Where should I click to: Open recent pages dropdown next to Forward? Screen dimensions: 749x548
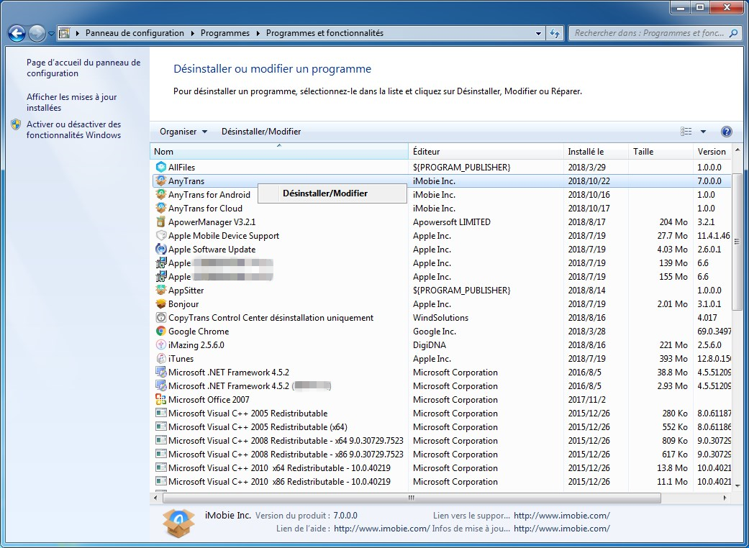pyautogui.click(x=51, y=34)
